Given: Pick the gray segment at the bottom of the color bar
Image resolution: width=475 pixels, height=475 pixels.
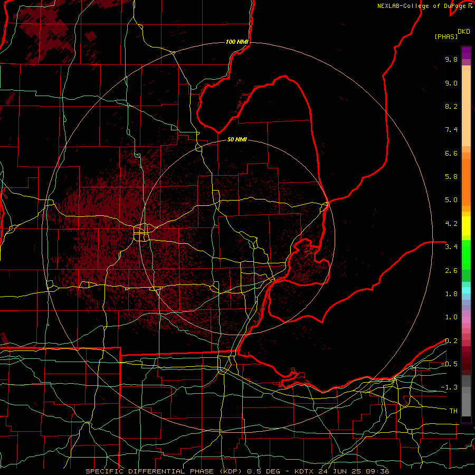Looking at the screenshot, I should (x=466, y=403).
